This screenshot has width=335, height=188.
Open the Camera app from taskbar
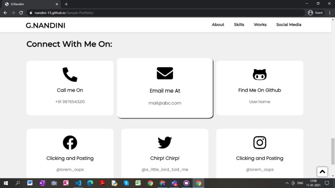(54, 183)
